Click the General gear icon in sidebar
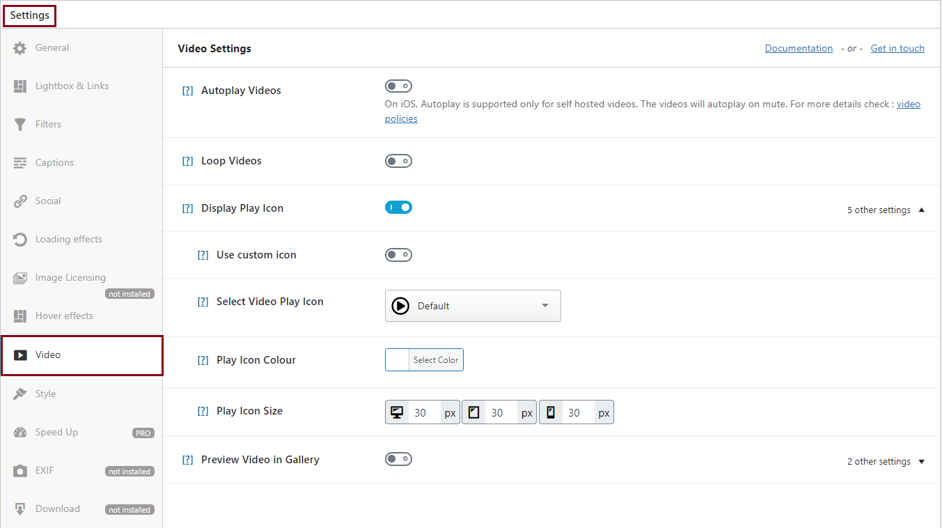942x528 pixels. 20,48
